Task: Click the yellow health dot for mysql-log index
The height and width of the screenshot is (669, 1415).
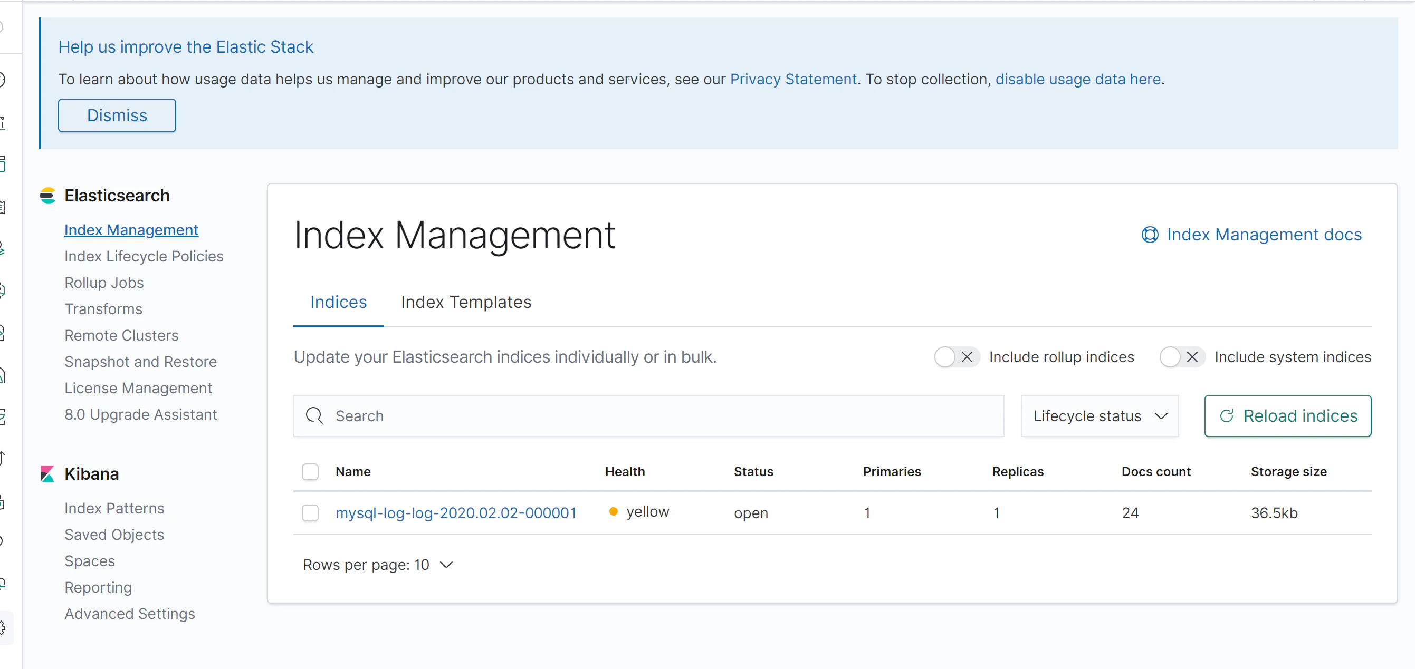Action: tap(614, 512)
